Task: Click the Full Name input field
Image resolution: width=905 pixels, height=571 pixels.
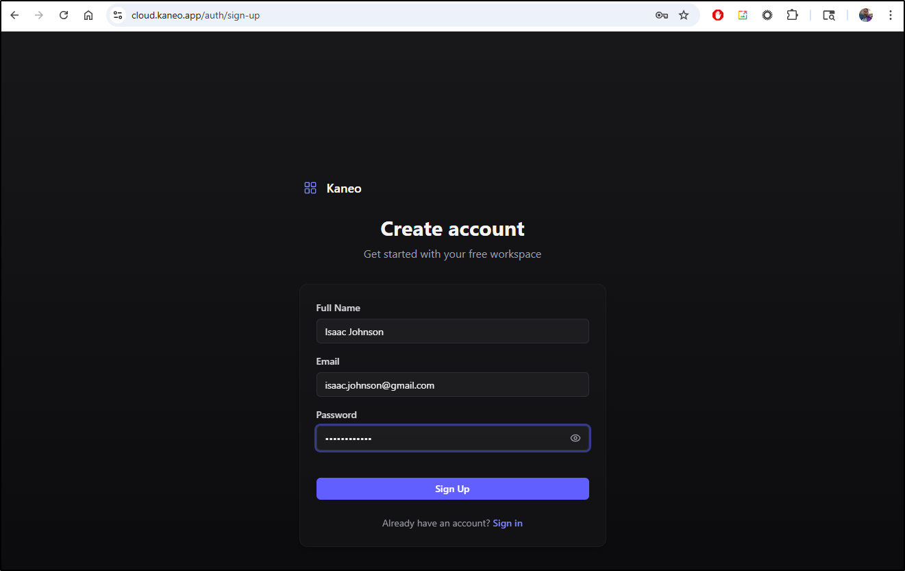Action: coord(453,331)
